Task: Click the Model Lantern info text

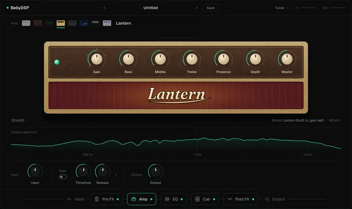Action: coord(298,120)
